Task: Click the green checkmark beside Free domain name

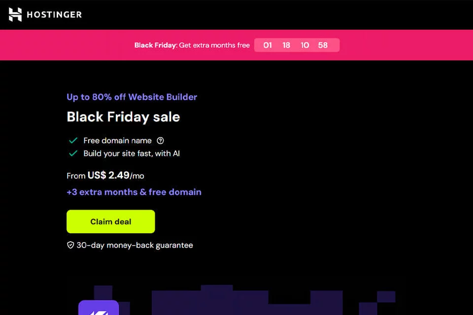Action: pos(73,140)
